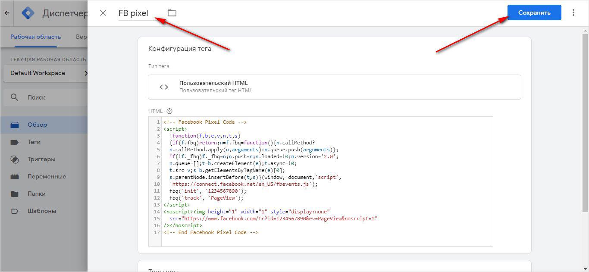589x272 pixels.
Task: Open the HTML help question mark icon
Action: [x=169, y=111]
